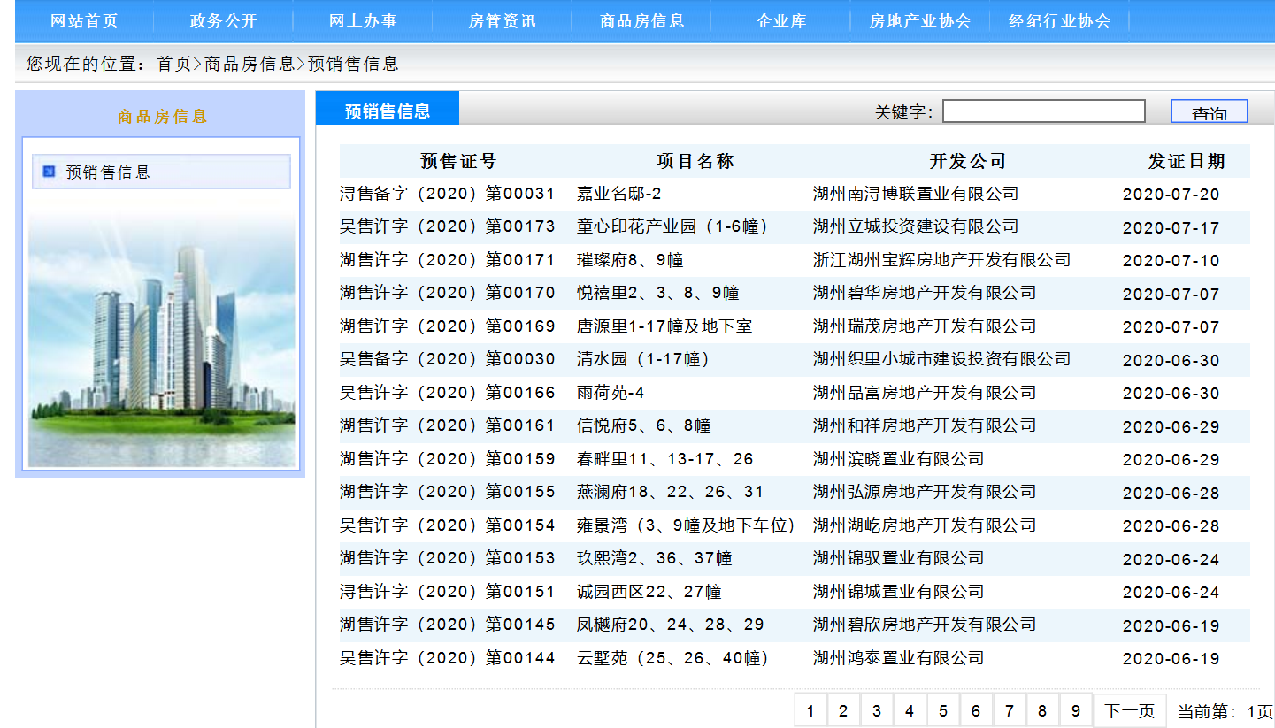Click the blue arrow icon beside 预销售信息

tap(49, 171)
